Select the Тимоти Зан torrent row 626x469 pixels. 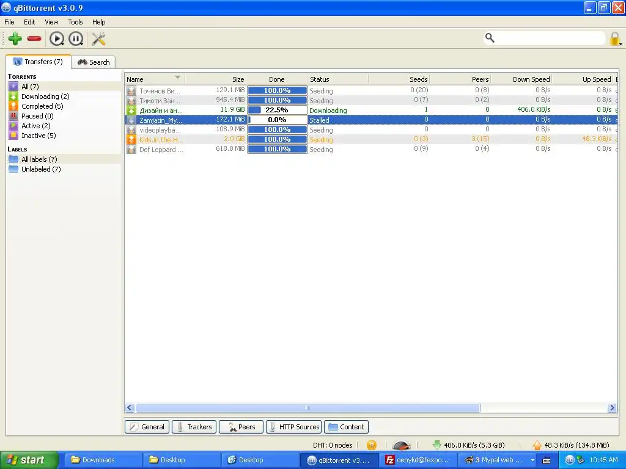tap(371, 100)
